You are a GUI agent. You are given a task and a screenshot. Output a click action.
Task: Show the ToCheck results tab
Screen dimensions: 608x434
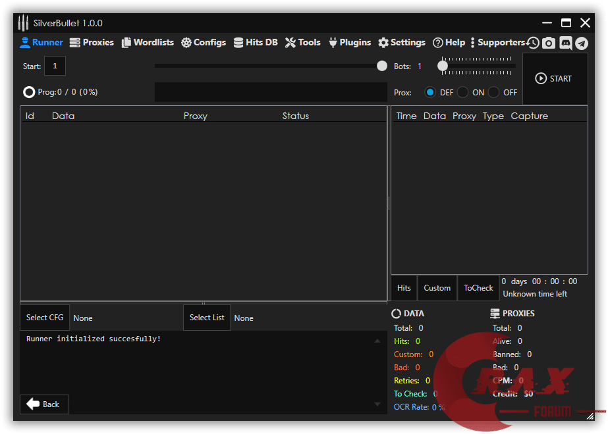click(478, 288)
